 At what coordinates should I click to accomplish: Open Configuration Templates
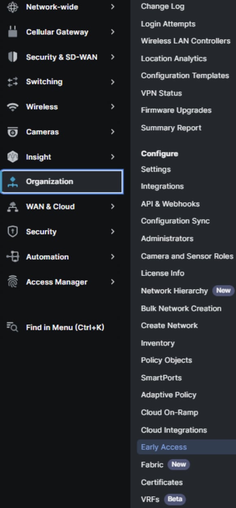click(185, 76)
